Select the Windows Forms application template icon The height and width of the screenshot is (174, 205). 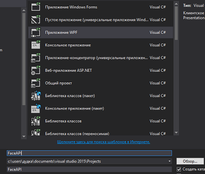(36, 7)
